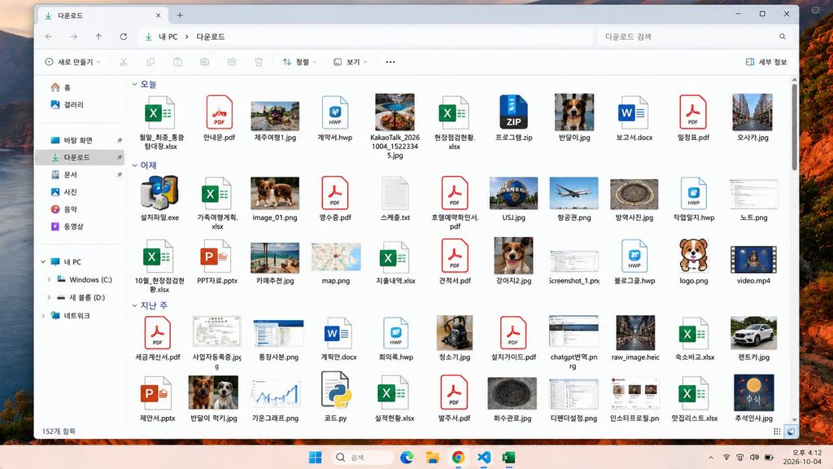Screen dimensions: 833x469
Task: Open the Edge browser from taskbar
Action: [x=407, y=458]
